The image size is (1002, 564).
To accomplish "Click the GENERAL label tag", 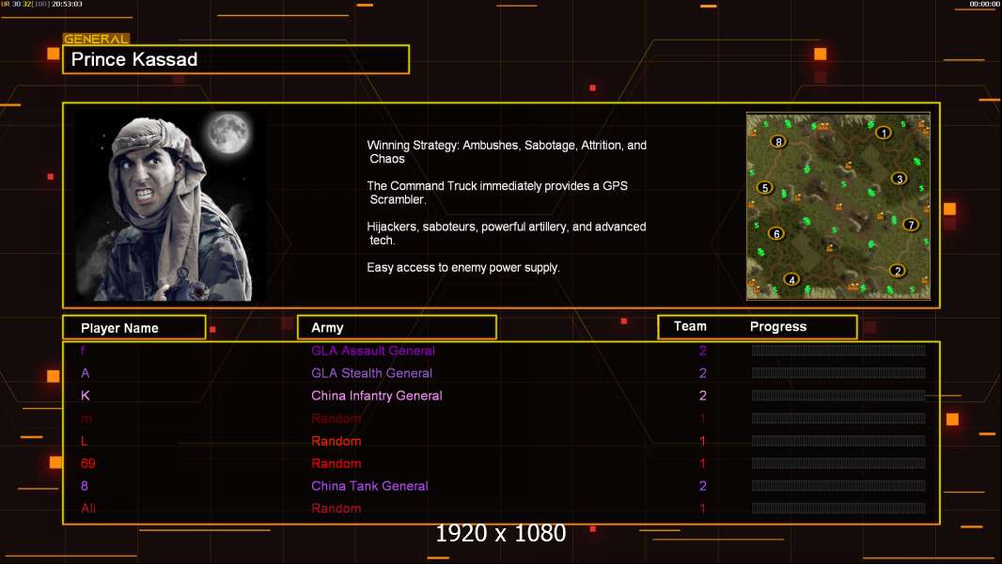I will 96,39.
